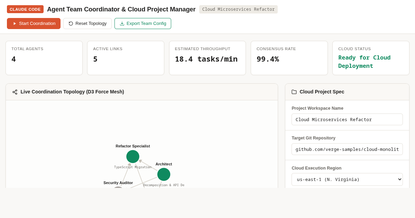Click the Refactor Specialist node label
Viewport: 415px width, 218px height.
coord(133,146)
